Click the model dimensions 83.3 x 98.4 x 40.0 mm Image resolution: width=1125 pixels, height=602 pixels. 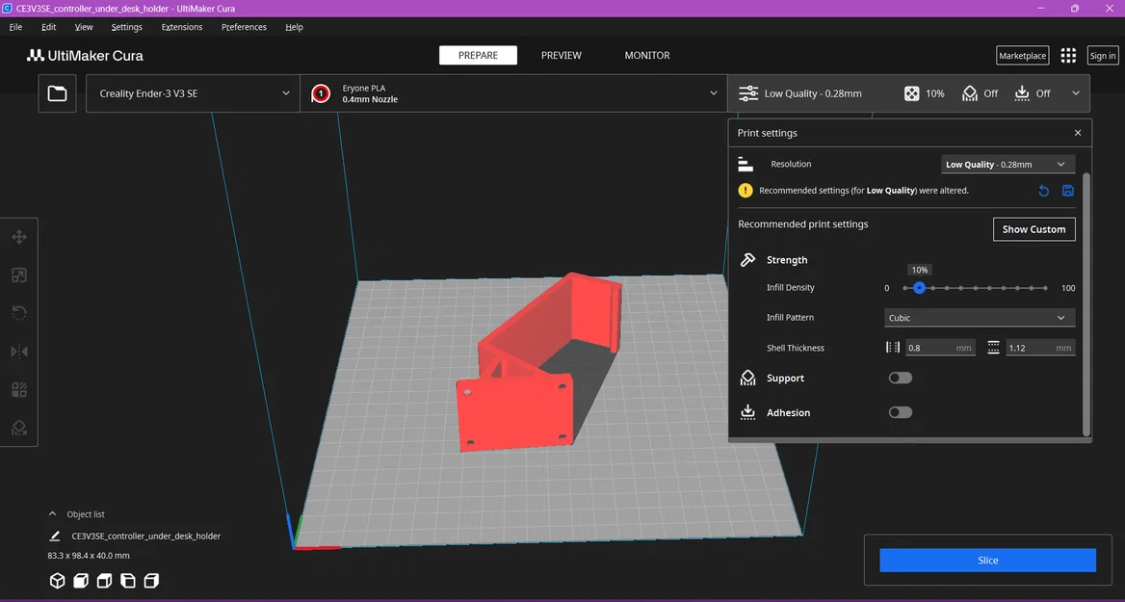click(x=89, y=556)
